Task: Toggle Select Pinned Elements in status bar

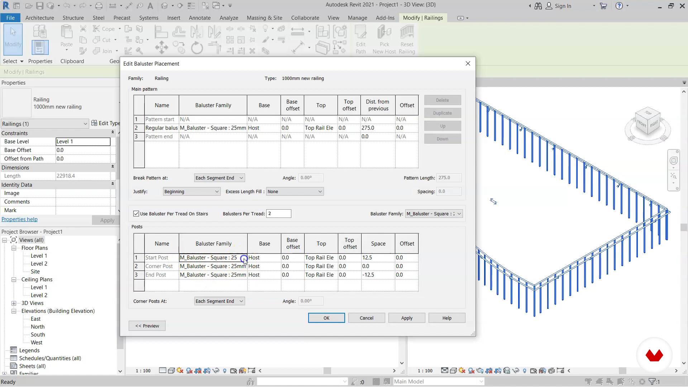Action: tap(610, 382)
